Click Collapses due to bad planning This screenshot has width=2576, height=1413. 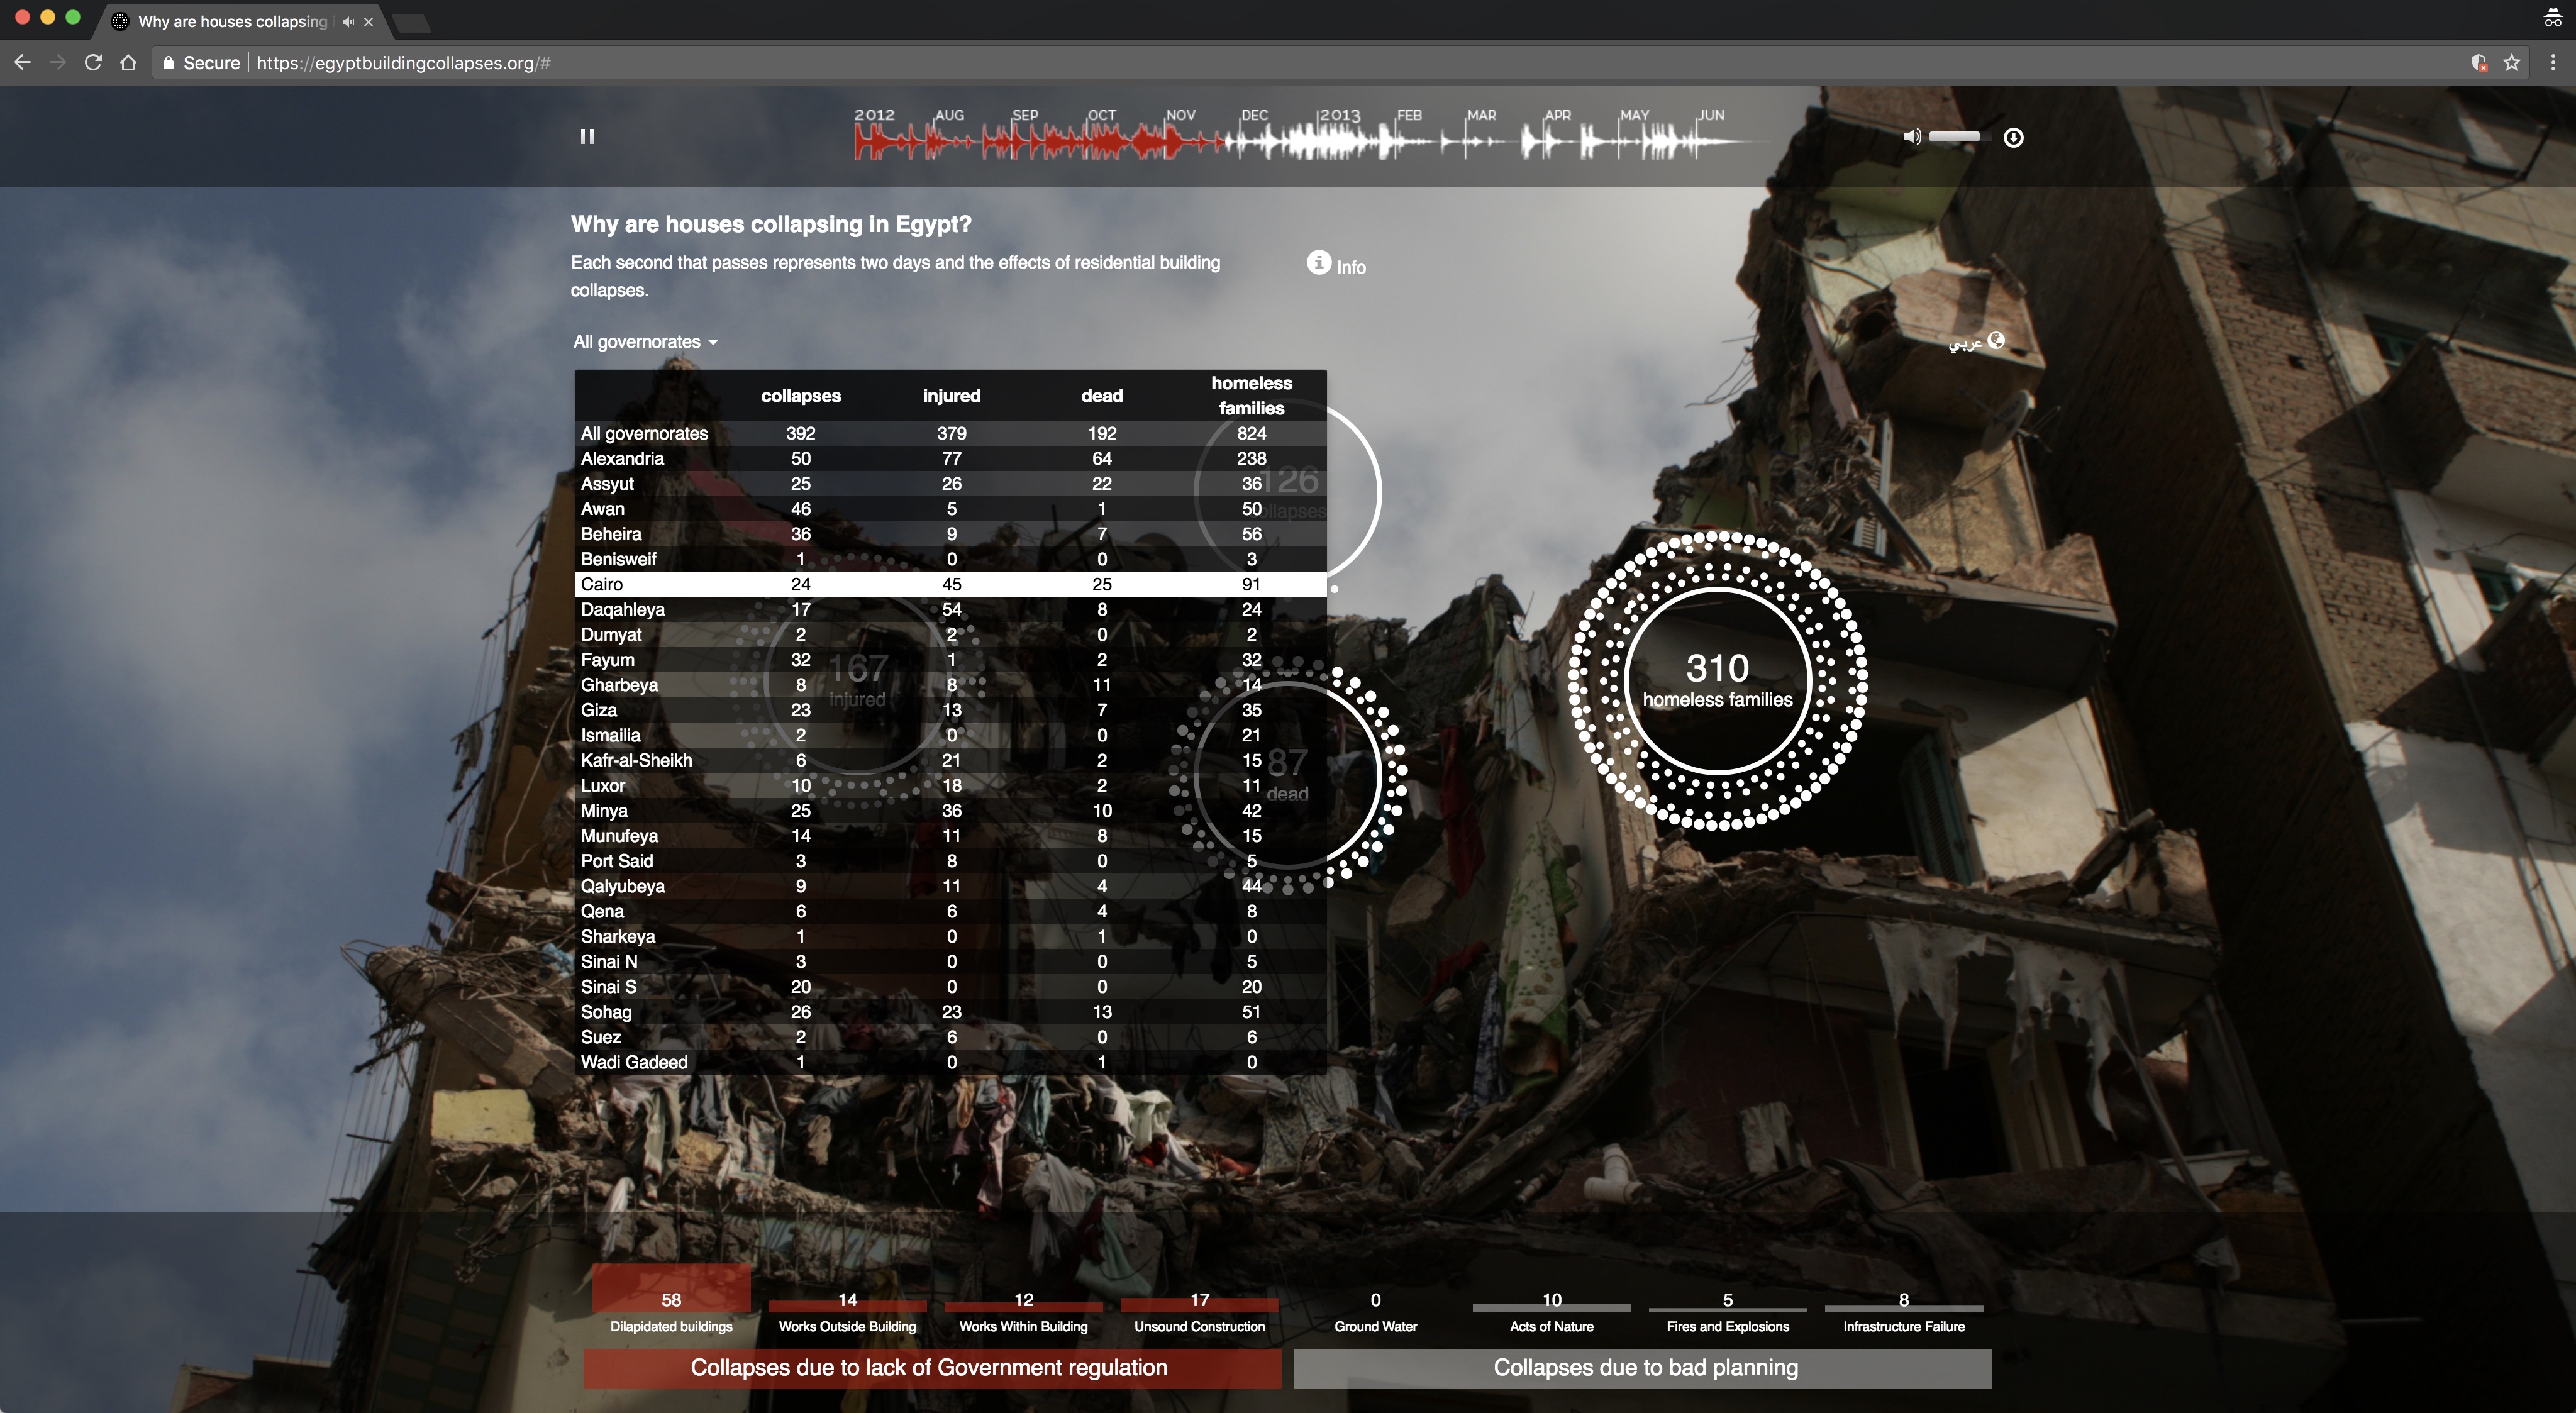(x=1643, y=1368)
